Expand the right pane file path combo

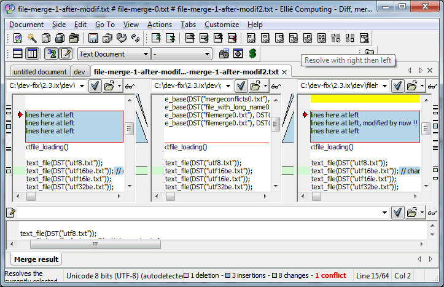pos(384,86)
